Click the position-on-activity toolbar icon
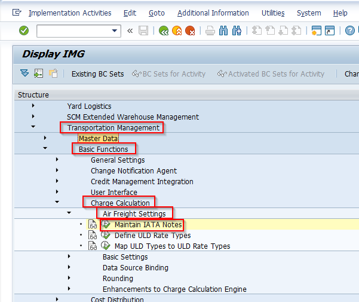The width and height of the screenshot is (359, 302). pyautogui.click(x=38, y=74)
